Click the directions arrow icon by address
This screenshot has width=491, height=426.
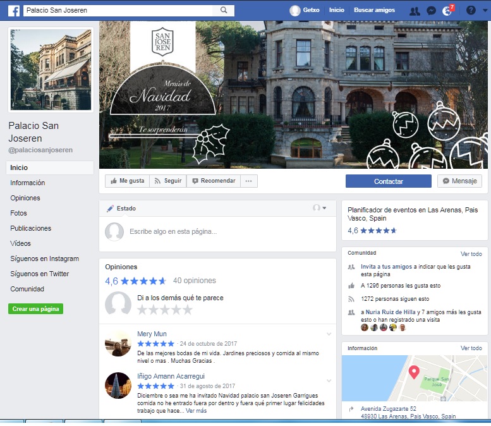pos(351,409)
